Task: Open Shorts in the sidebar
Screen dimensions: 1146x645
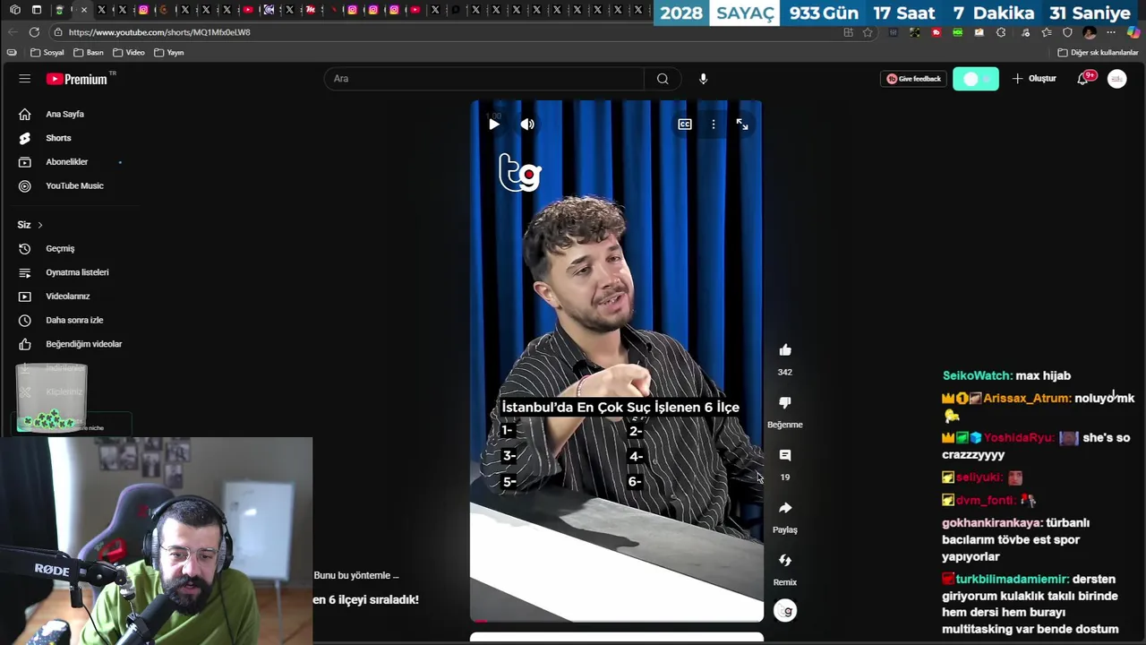Action: 58,138
